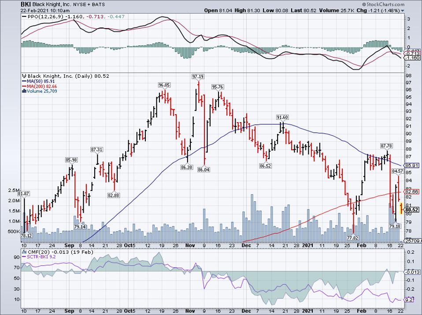Click the Black Knight, Inc. company name in header
Screen dimensions: 422x315
(x=51, y=4)
